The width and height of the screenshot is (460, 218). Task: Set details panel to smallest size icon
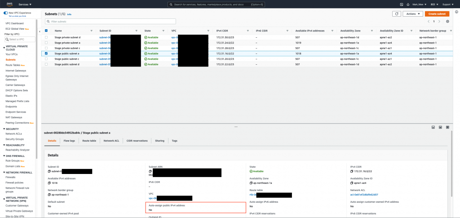pyautogui.click(x=433, y=127)
